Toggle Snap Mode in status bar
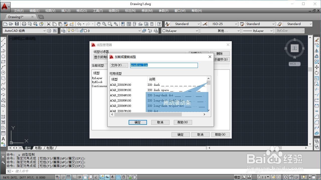 pyautogui.click(x=63, y=177)
